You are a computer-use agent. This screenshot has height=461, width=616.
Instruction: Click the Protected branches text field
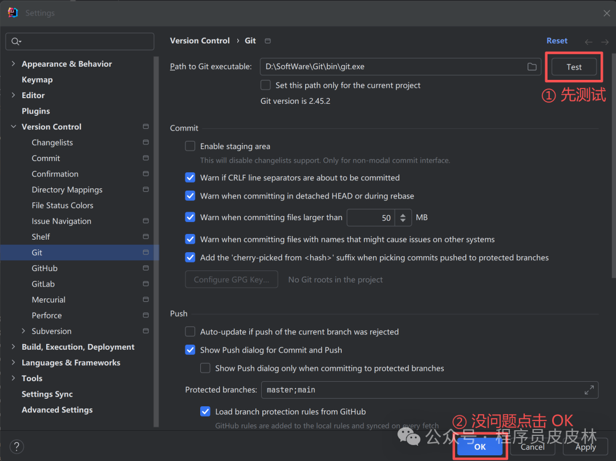click(430, 390)
